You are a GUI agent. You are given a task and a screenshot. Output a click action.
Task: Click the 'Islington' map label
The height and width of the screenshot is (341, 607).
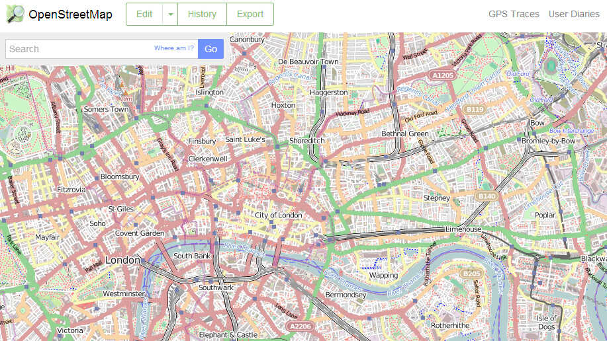click(x=209, y=93)
